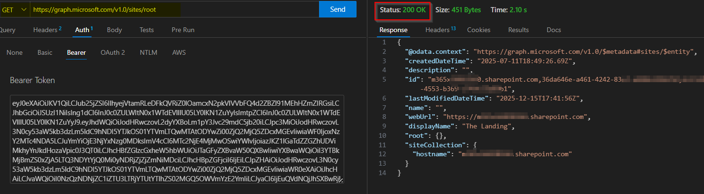Click the Bearer Token label
Image resolution: width=704 pixels, height=194 pixels.
pyautogui.click(x=33, y=80)
